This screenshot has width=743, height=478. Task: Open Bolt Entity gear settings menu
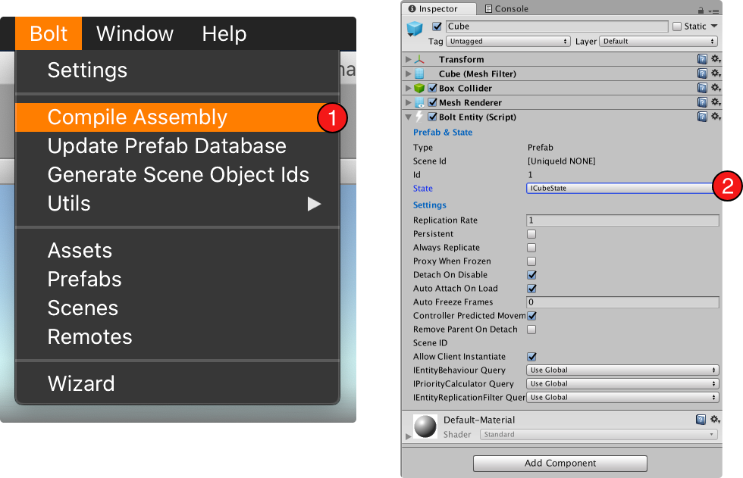716,117
